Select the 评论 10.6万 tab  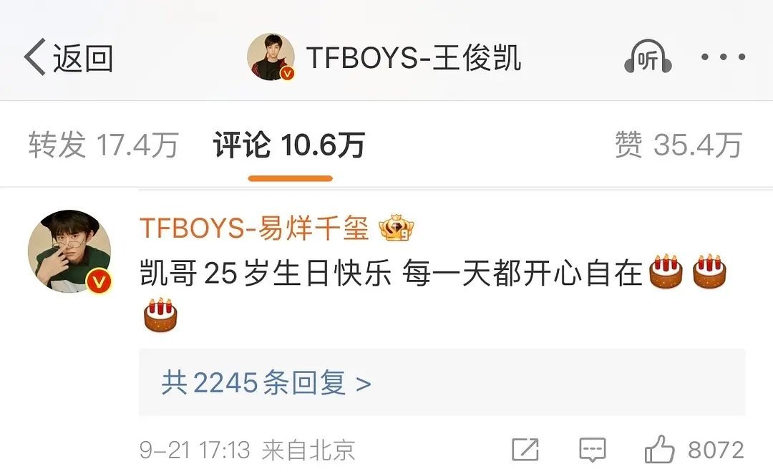click(289, 145)
